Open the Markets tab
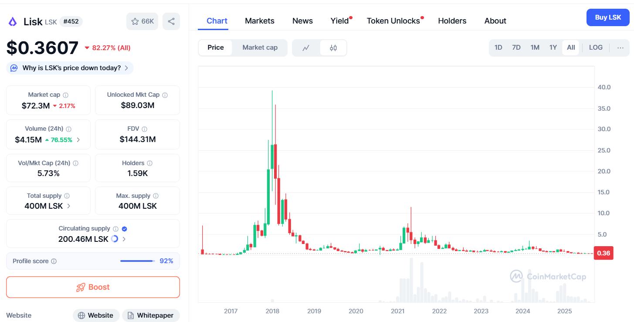This screenshot has width=634, height=322. coord(260,21)
